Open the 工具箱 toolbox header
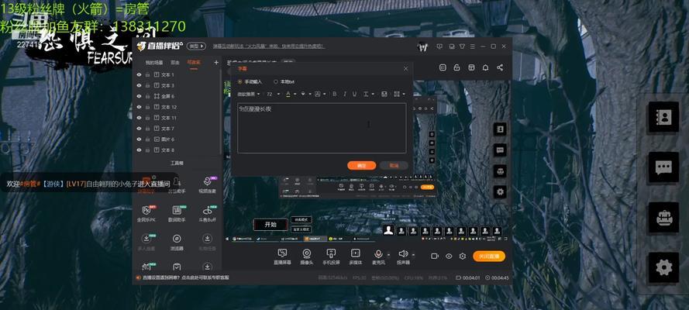Image resolution: width=689 pixels, height=310 pixels. [177, 163]
